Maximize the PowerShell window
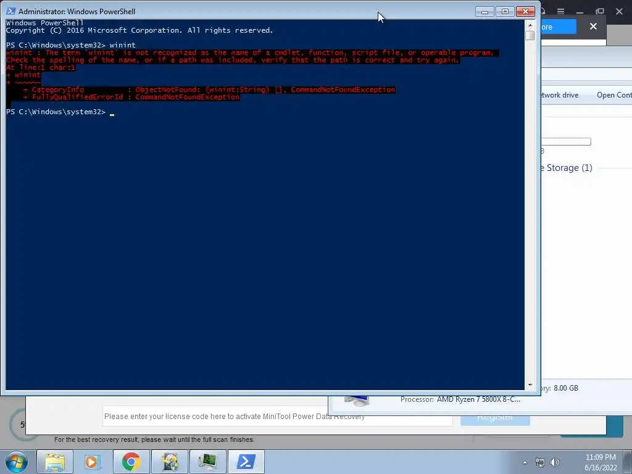The image size is (632, 474). [x=505, y=12]
